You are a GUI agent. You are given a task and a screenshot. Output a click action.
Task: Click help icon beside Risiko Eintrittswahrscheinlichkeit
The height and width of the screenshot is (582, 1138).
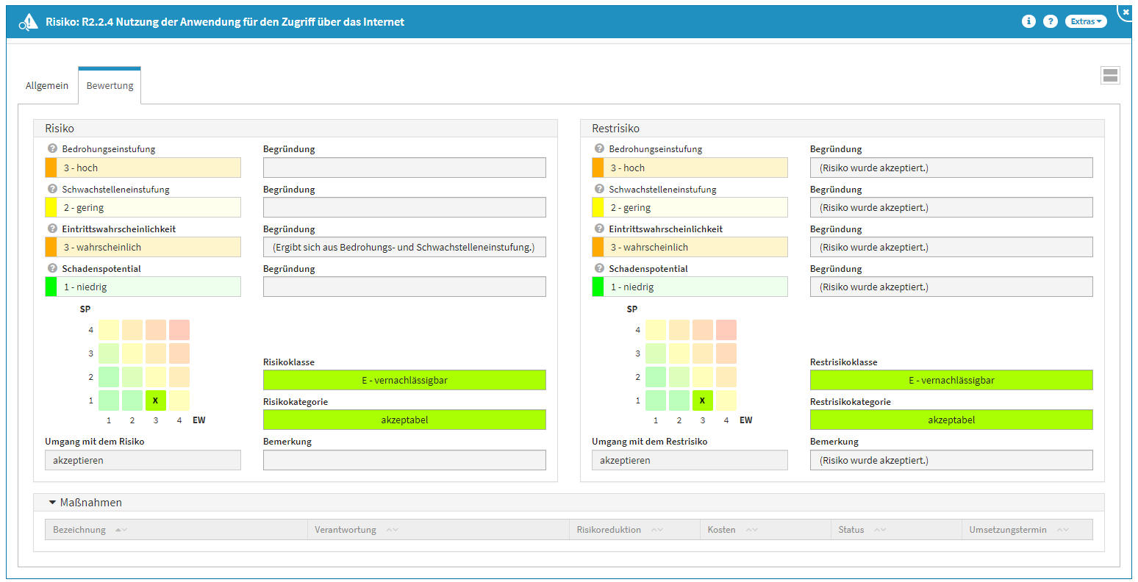[x=52, y=229]
